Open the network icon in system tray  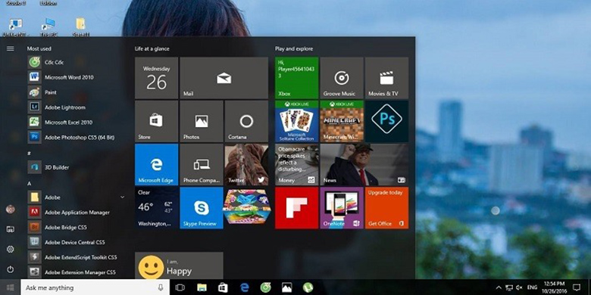point(509,288)
